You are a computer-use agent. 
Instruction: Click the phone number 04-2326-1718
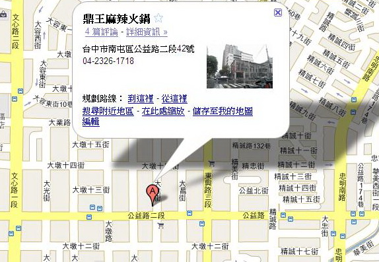[108, 61]
